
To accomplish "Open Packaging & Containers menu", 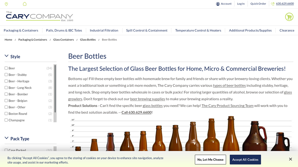I will [x=21, y=30].
